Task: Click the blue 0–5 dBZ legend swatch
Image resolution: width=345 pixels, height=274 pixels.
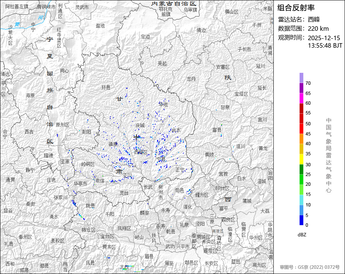Action: 301,220
